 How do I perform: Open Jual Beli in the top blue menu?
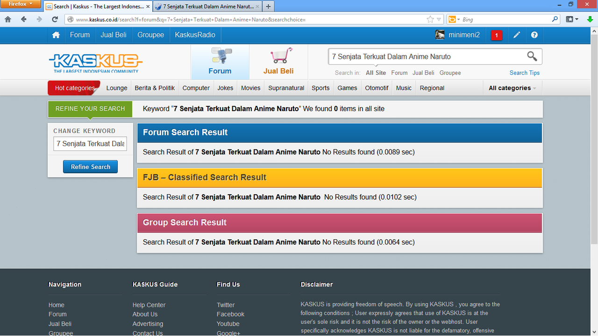114,35
